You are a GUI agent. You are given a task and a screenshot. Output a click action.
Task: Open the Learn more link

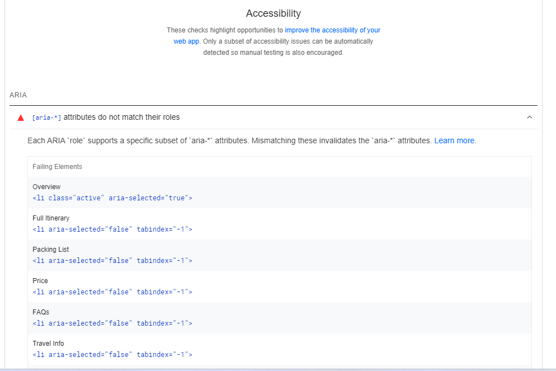tap(454, 140)
